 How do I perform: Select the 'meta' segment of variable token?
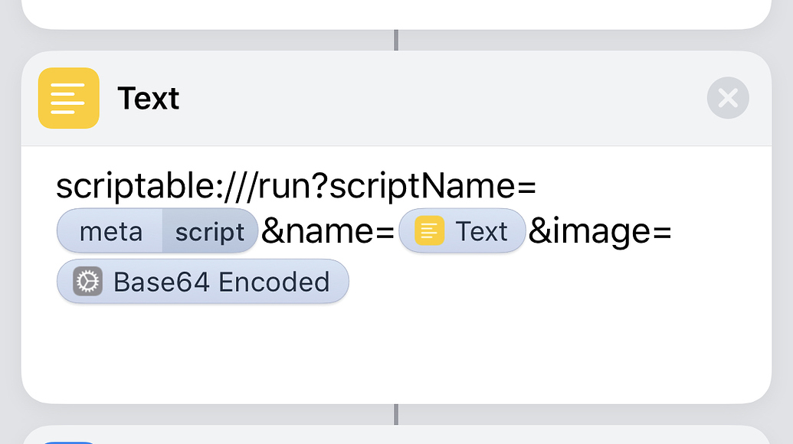(x=110, y=231)
